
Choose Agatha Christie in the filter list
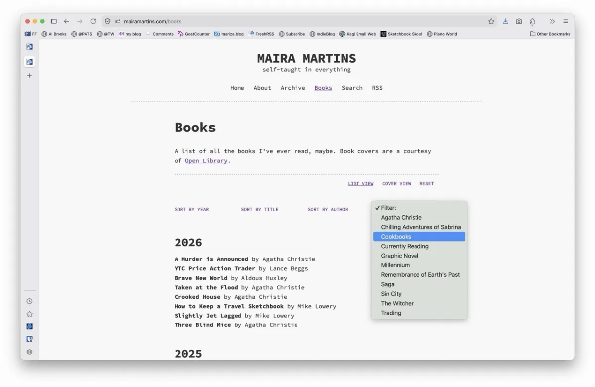[x=419, y=217]
